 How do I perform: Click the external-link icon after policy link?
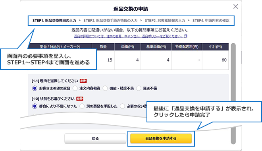click(x=185, y=36)
